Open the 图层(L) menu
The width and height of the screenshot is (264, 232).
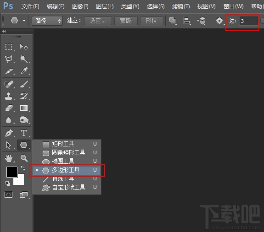(105, 6)
